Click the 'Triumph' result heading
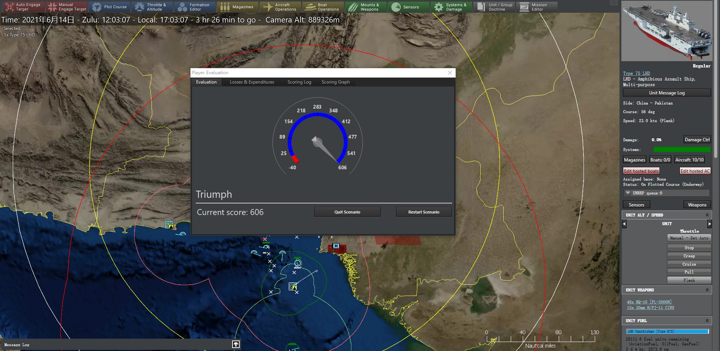 214,194
